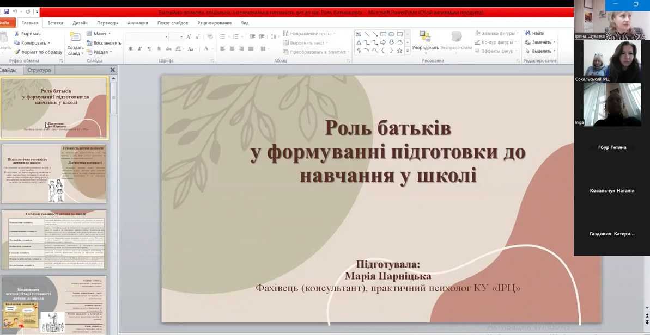Screen dimensions: 650x335
Task: Click the font color A button
Action: click(x=206, y=49)
